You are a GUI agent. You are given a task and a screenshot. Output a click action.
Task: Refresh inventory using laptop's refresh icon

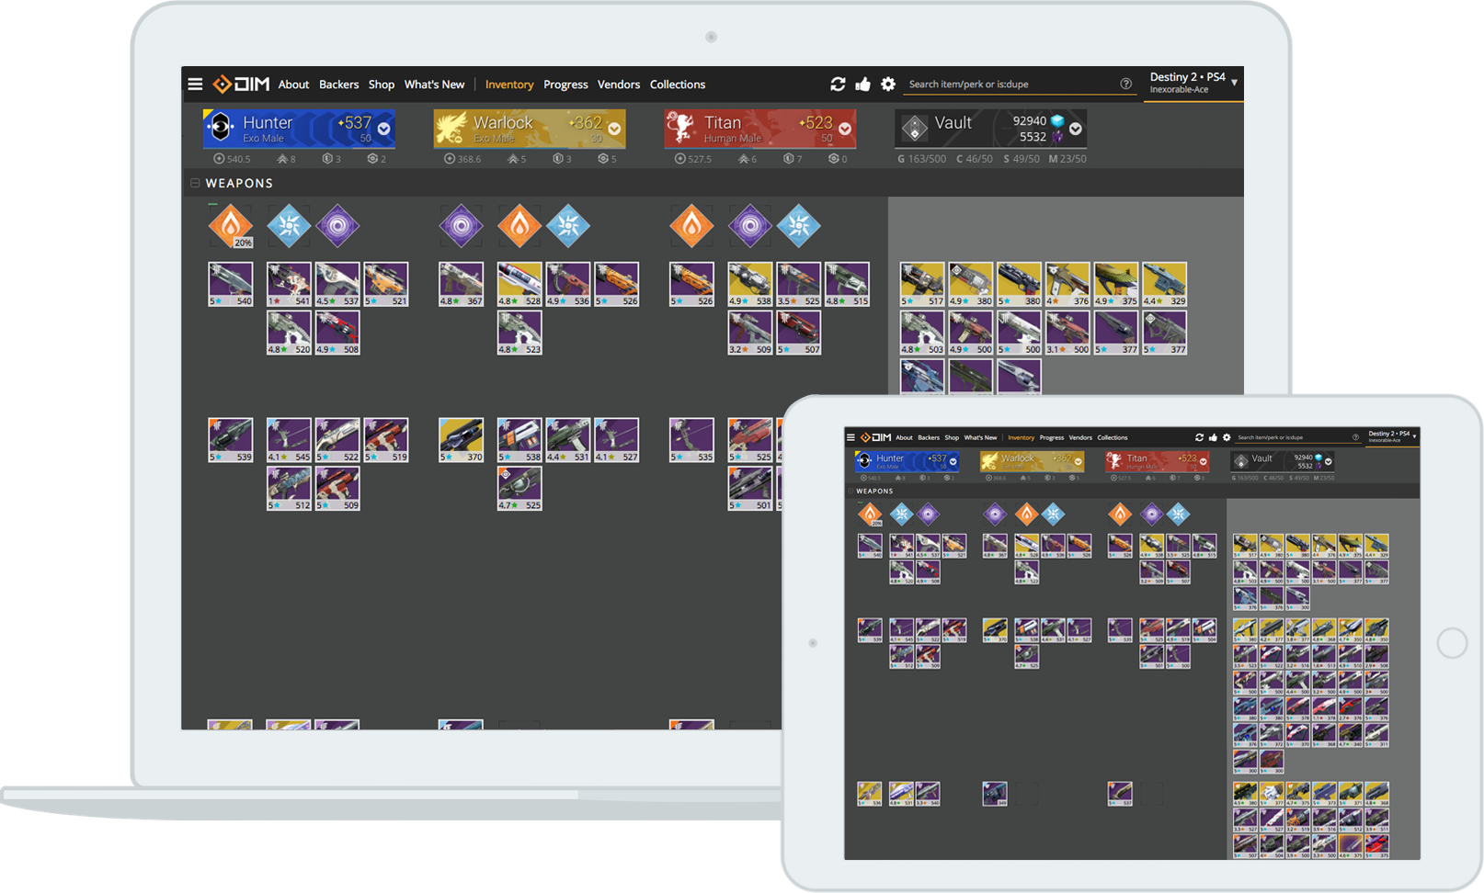pos(838,85)
